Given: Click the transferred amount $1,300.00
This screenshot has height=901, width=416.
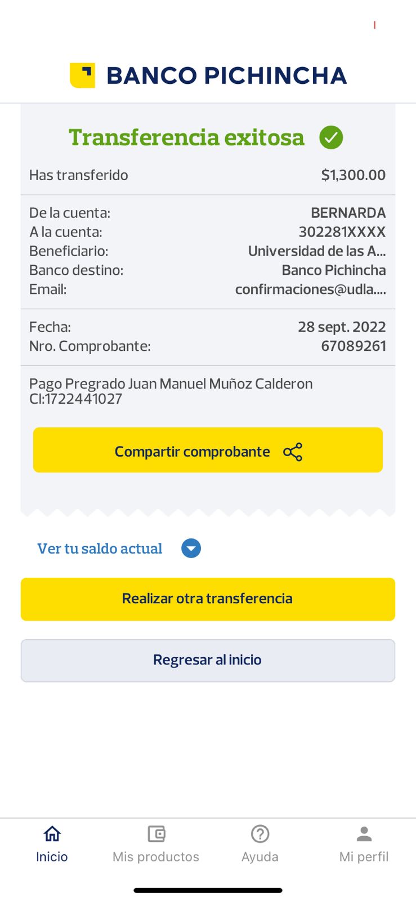Looking at the screenshot, I should coord(353,175).
